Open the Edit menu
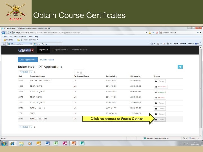Screen dimensions: 203x152 click(10, 37)
